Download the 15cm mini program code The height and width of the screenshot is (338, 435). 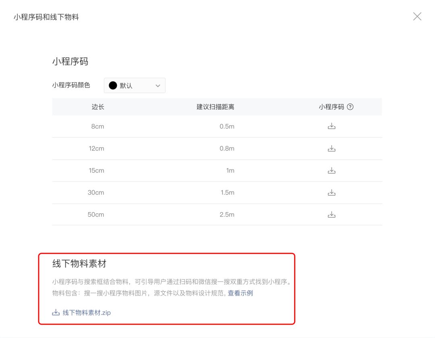331,171
